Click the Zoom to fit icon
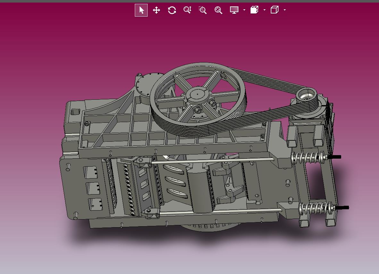This screenshot has height=274, width=379. pos(218,10)
